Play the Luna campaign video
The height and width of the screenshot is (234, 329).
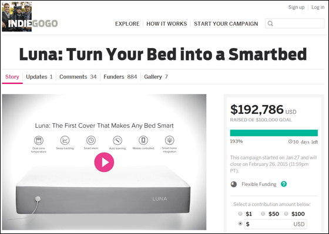click(104, 162)
